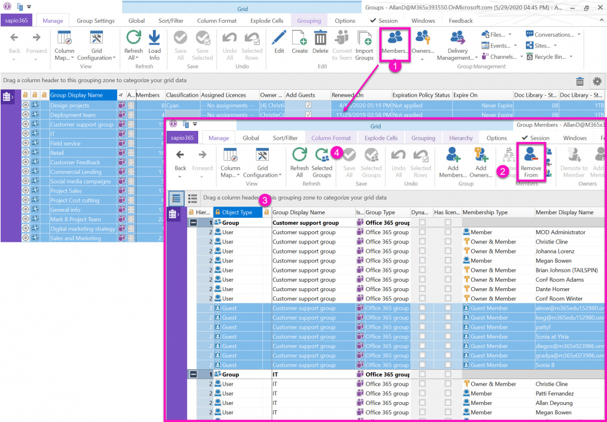The width and height of the screenshot is (607, 422).
Task: Click sapio365 button in Group Members window
Action: 182,138
